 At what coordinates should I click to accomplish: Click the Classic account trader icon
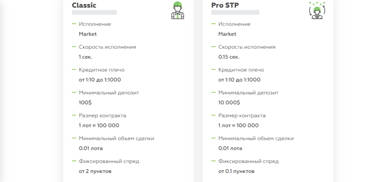point(177,10)
